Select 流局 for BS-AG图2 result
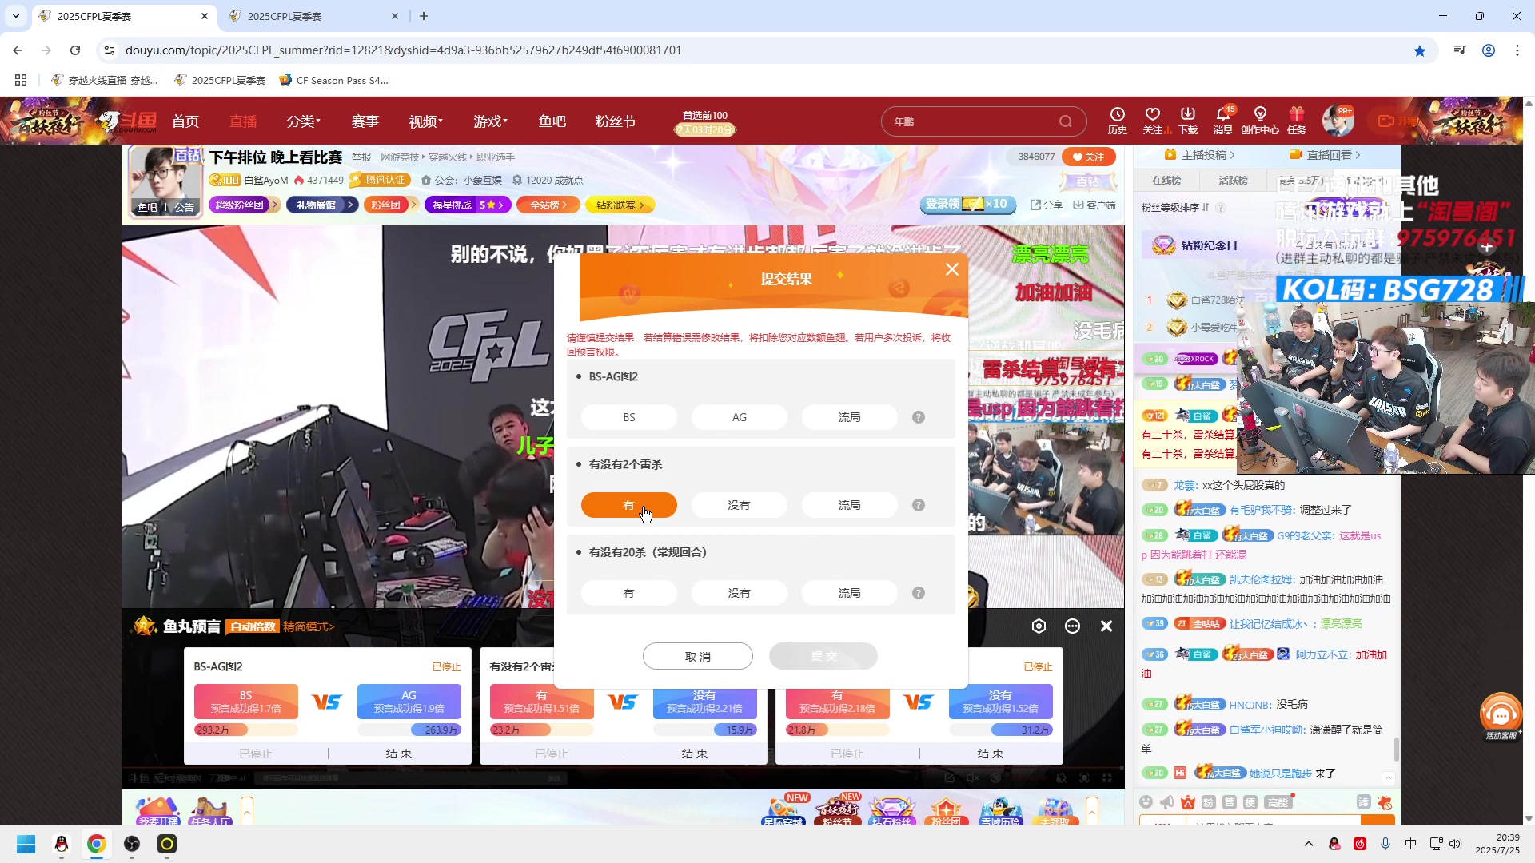This screenshot has height=863, width=1535. pos(849,417)
